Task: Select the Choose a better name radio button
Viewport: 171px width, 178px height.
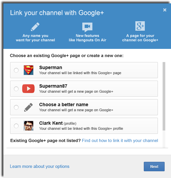Action: pos(16,107)
